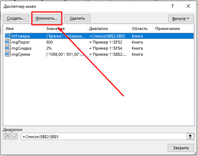
Task: Click value 2% in rngСкидка row
Action: point(49,48)
